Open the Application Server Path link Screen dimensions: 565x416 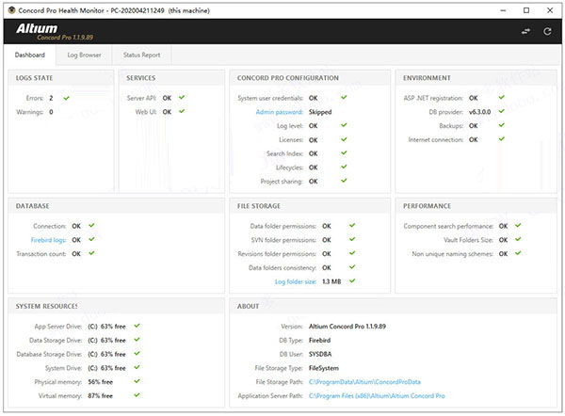coord(377,396)
